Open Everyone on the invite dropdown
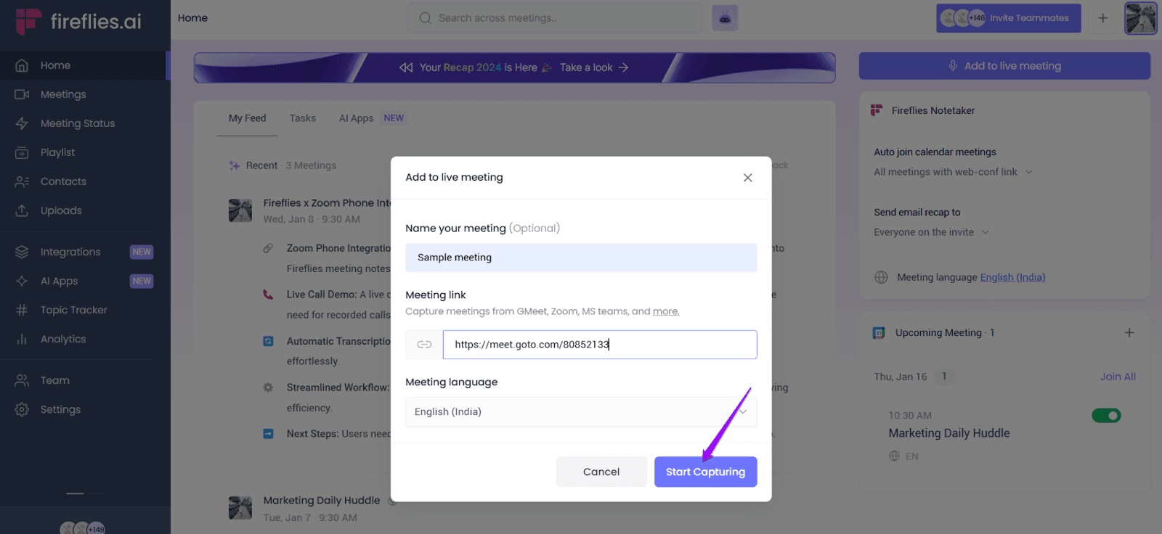The image size is (1162, 534). click(x=932, y=232)
